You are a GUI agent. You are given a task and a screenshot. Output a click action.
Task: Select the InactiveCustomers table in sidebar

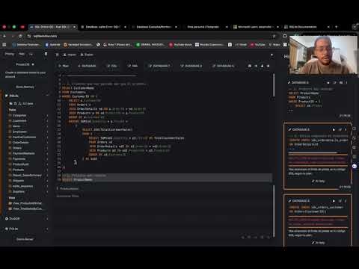point(24,137)
